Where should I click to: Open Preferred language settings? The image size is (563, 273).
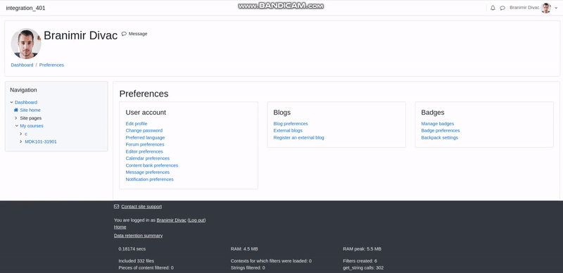[x=145, y=138]
